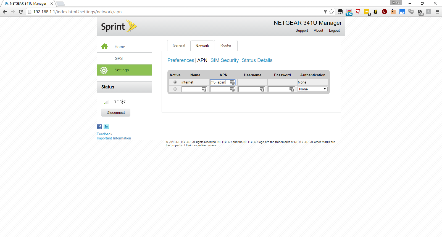Open the GPS sidebar item
This screenshot has width=442, height=237.
click(124, 58)
